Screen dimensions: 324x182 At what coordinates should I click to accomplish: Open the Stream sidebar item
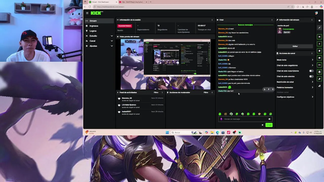99,21
